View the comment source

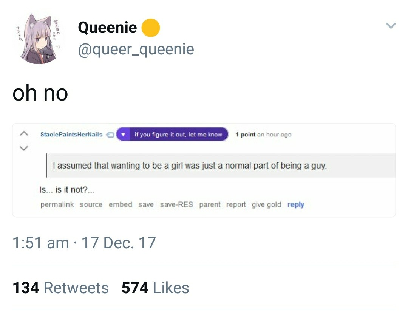(91, 204)
